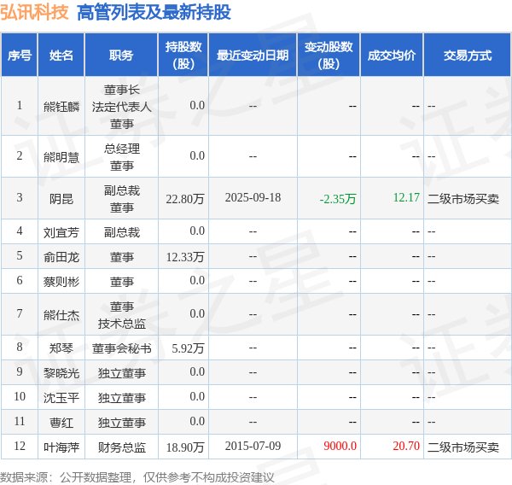Screen dimensions: 512x485
Task: Click row number 5
Action: click(20, 255)
